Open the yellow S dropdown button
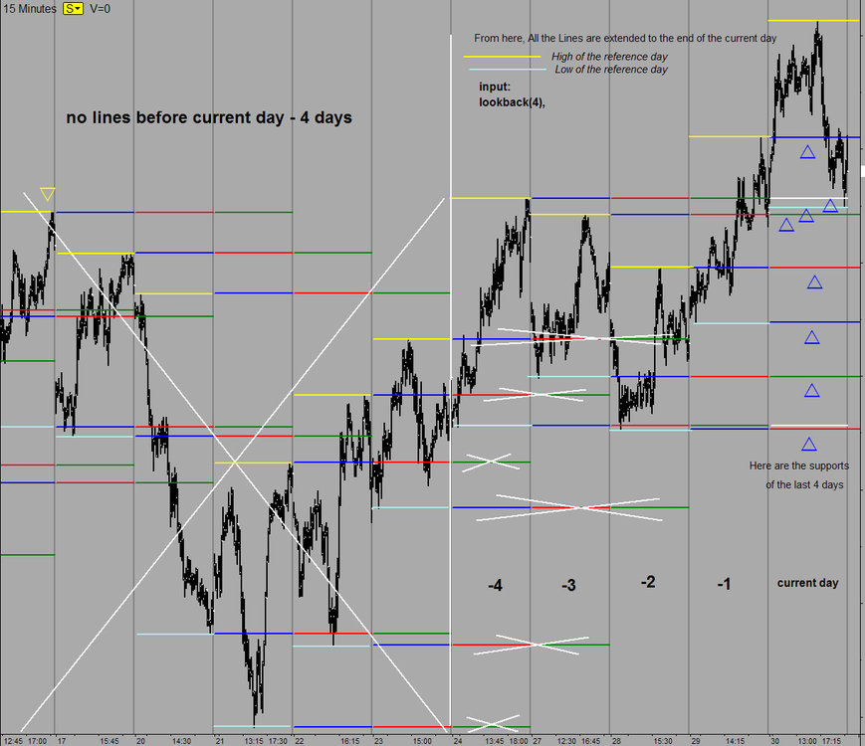 [x=73, y=9]
